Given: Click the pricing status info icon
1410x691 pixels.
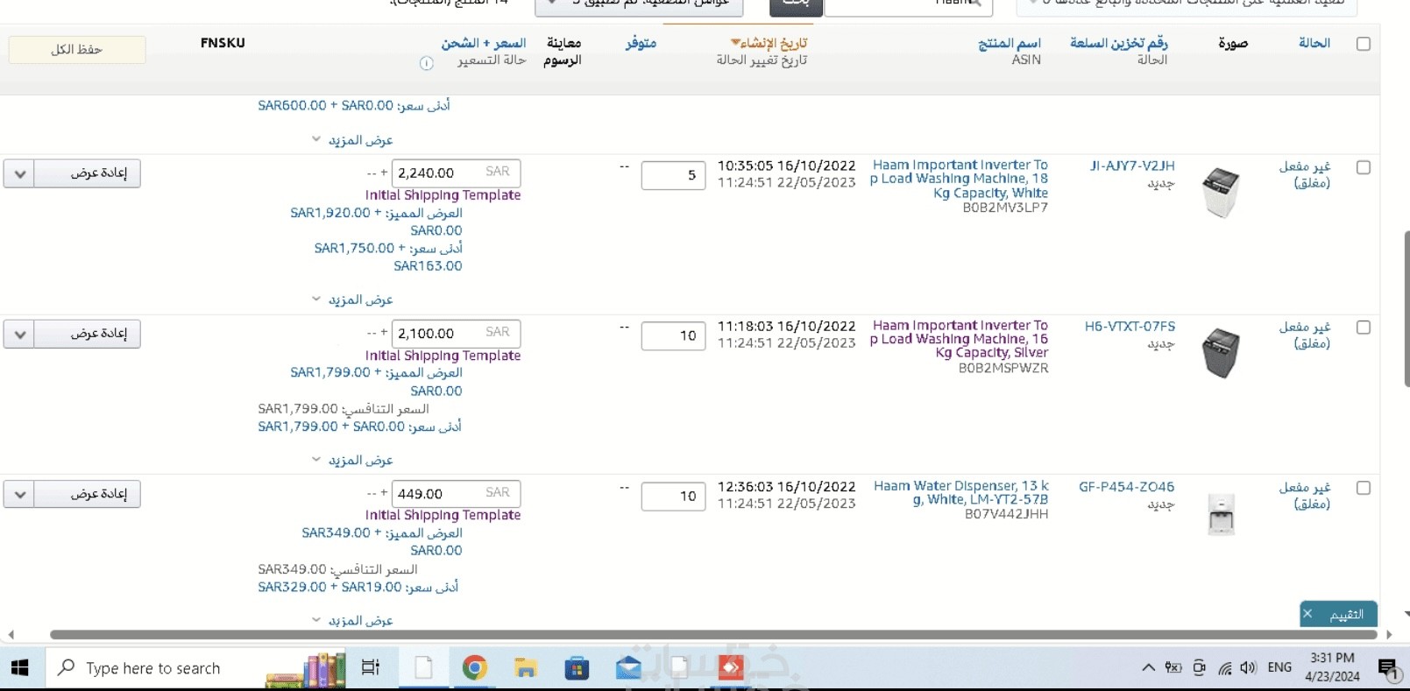Looking at the screenshot, I should pyautogui.click(x=427, y=62).
